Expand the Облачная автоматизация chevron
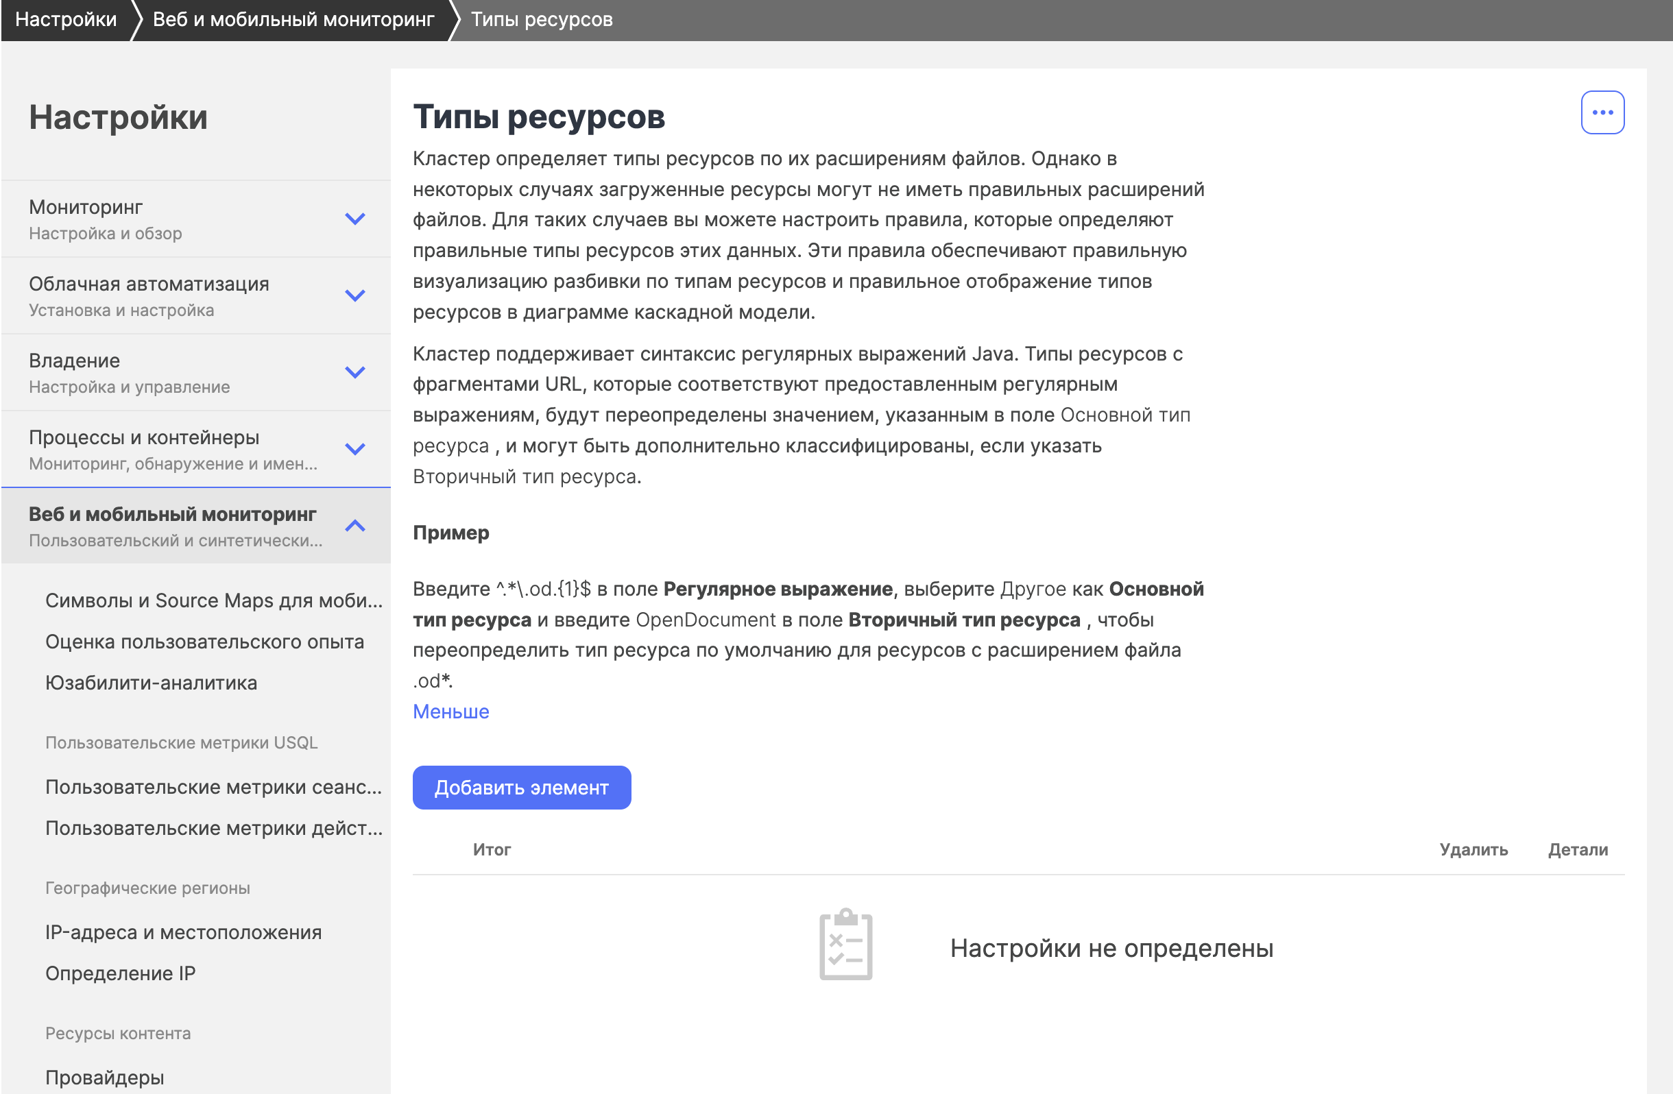 pyautogui.click(x=355, y=295)
